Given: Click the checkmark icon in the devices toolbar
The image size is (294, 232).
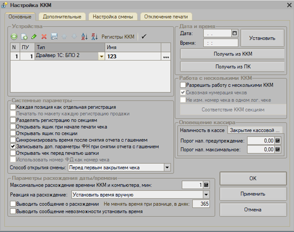Looking at the screenshot, I should point(144,37).
